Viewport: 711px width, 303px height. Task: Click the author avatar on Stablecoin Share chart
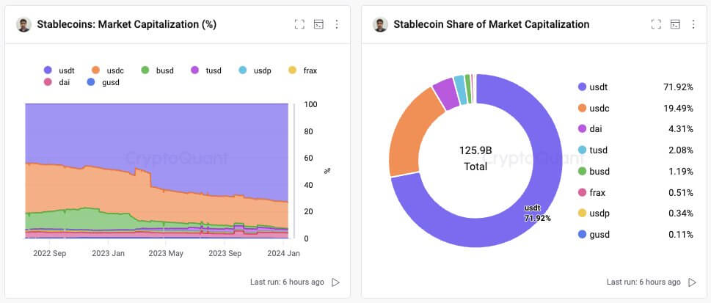pos(380,24)
